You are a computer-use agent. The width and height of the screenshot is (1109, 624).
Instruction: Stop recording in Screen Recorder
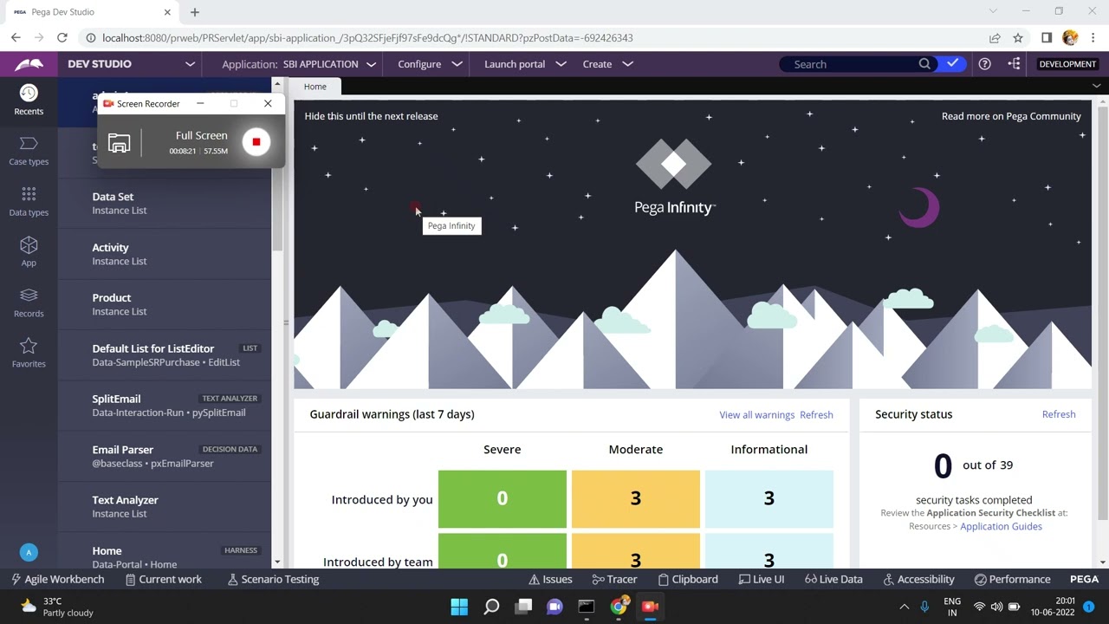click(x=256, y=142)
